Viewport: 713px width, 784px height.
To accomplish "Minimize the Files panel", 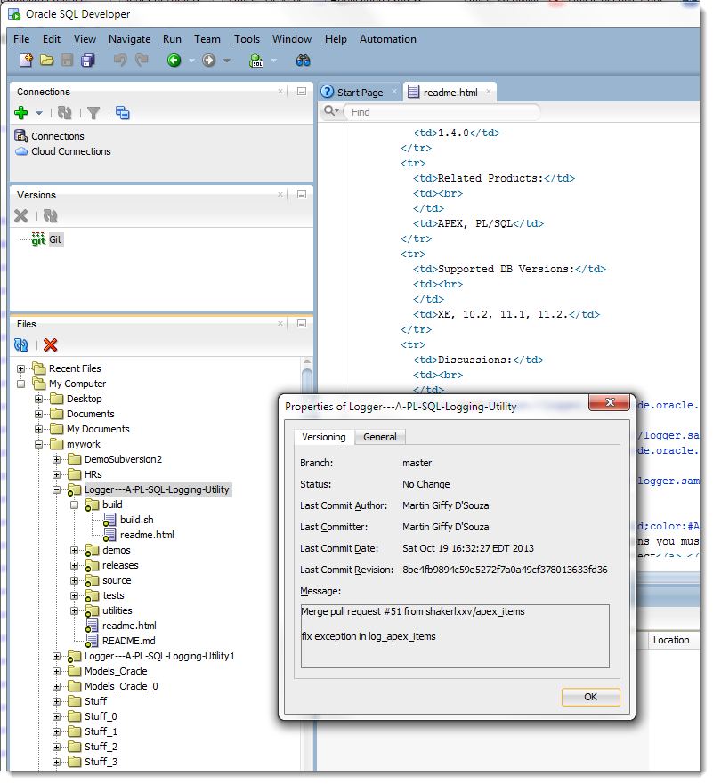I will [302, 324].
